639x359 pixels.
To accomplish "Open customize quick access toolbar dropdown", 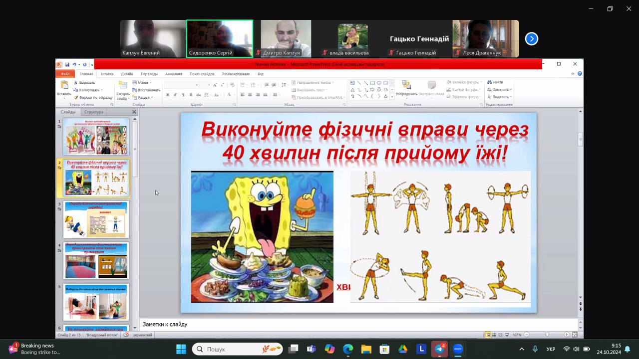I will point(92,64).
